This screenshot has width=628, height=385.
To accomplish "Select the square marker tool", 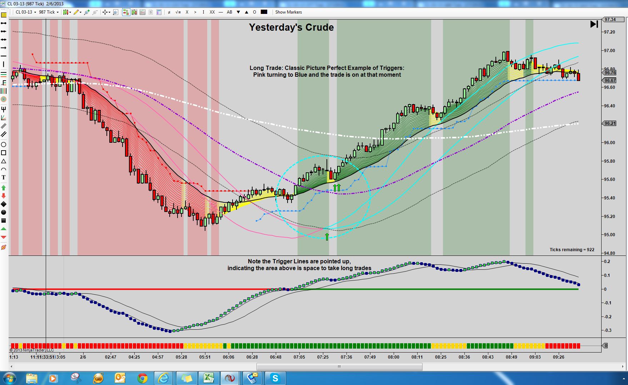I will [4, 221].
